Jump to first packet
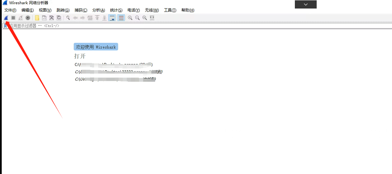This screenshot has width=392, height=174. 97,18
